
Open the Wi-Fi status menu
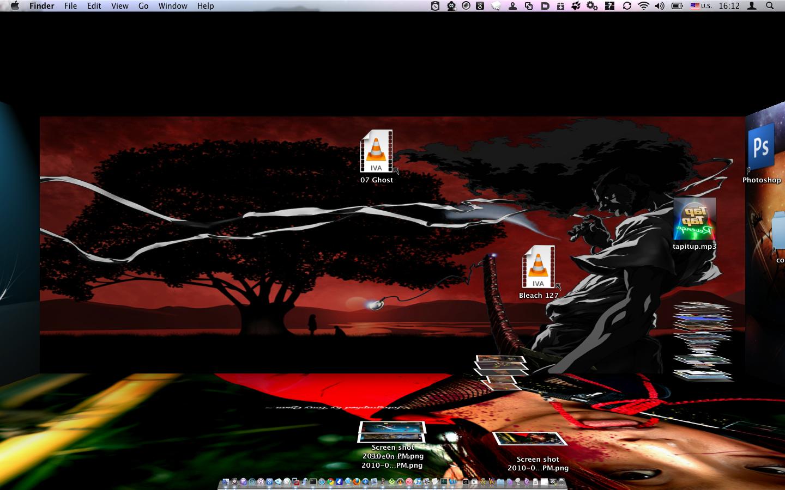pos(644,6)
